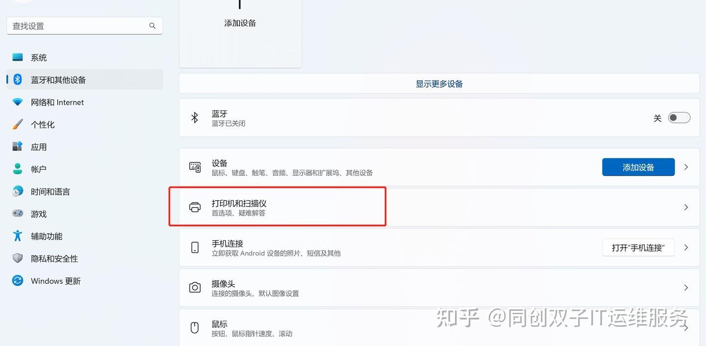The width and height of the screenshot is (706, 346).
Task: Expand the 摄像头 row chevron
Action: pyautogui.click(x=686, y=287)
